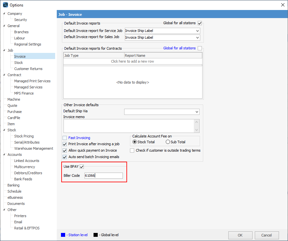
Task: Open Email settings
Action: click(x=18, y=222)
